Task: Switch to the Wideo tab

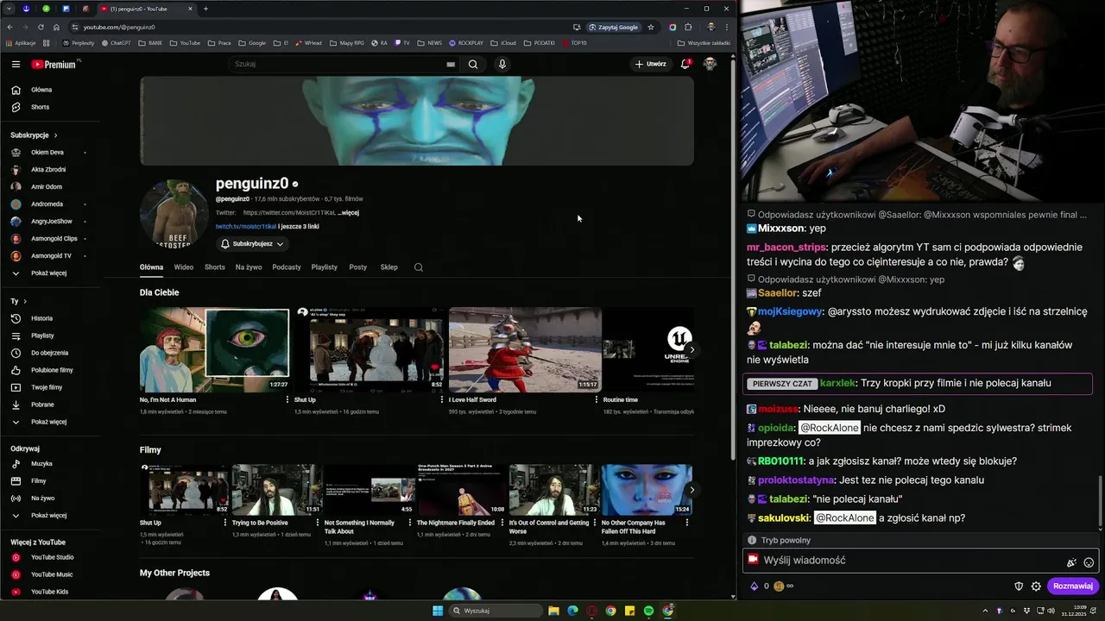Action: [184, 267]
